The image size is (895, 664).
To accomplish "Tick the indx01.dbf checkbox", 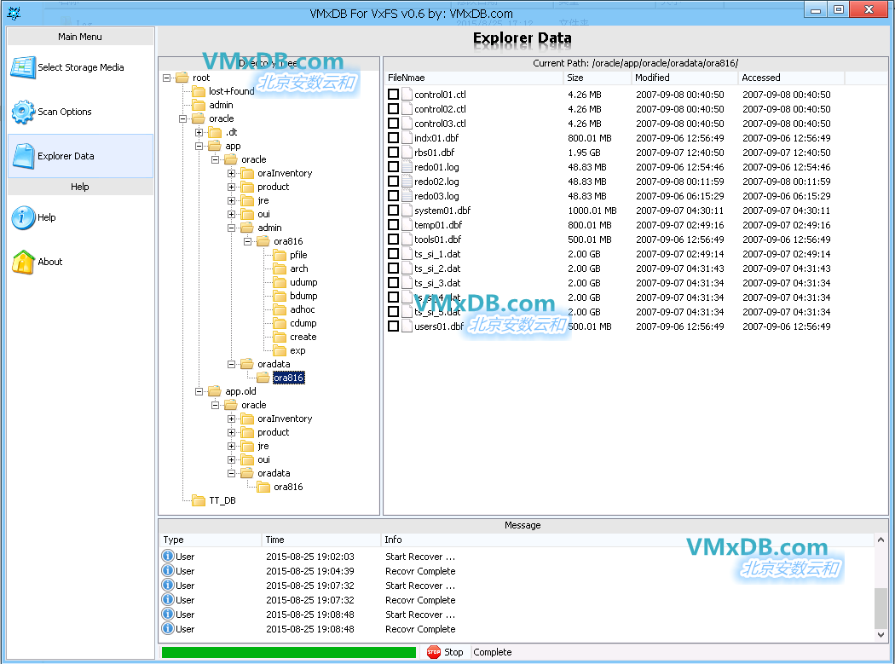I will coord(393,137).
